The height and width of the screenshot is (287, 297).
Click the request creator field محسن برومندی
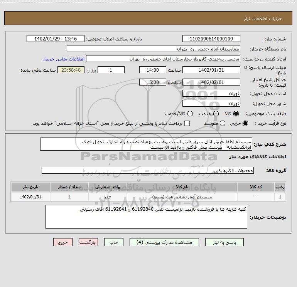(163, 59)
